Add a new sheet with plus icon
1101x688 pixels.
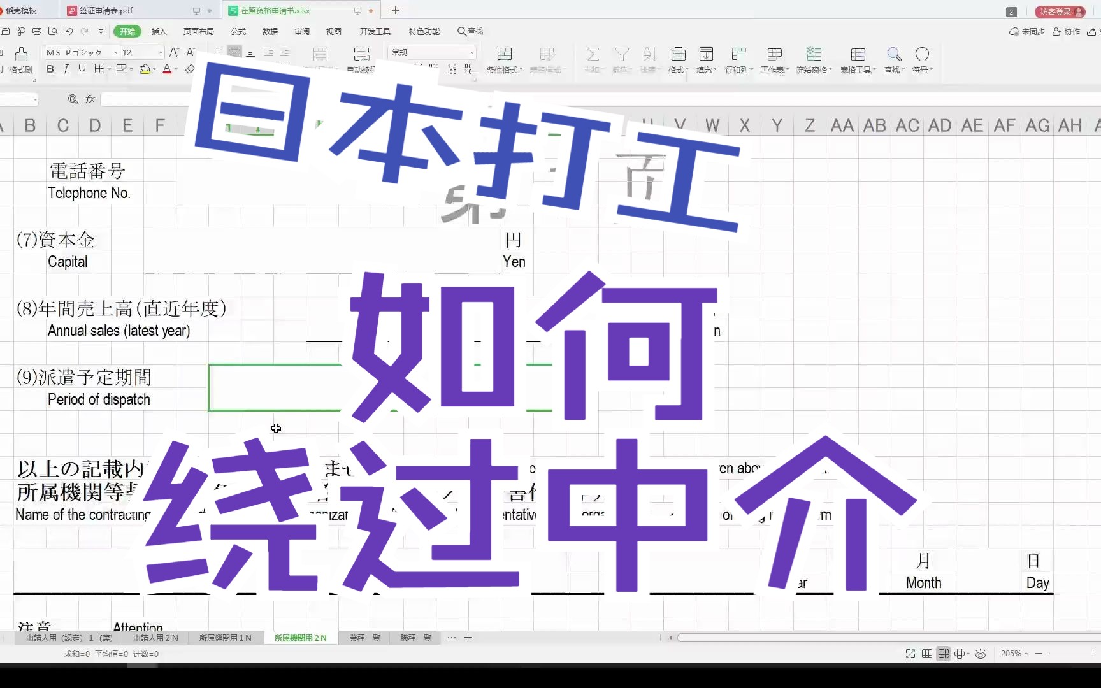click(x=468, y=638)
